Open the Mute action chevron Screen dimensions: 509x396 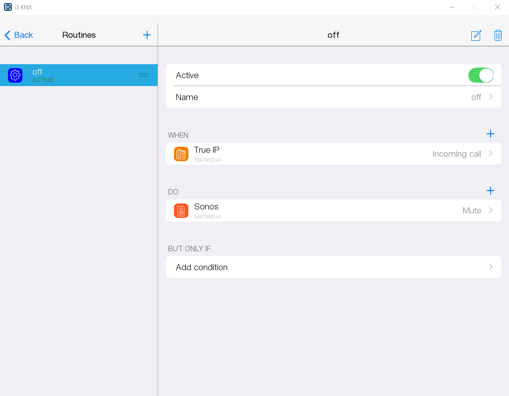click(x=491, y=210)
